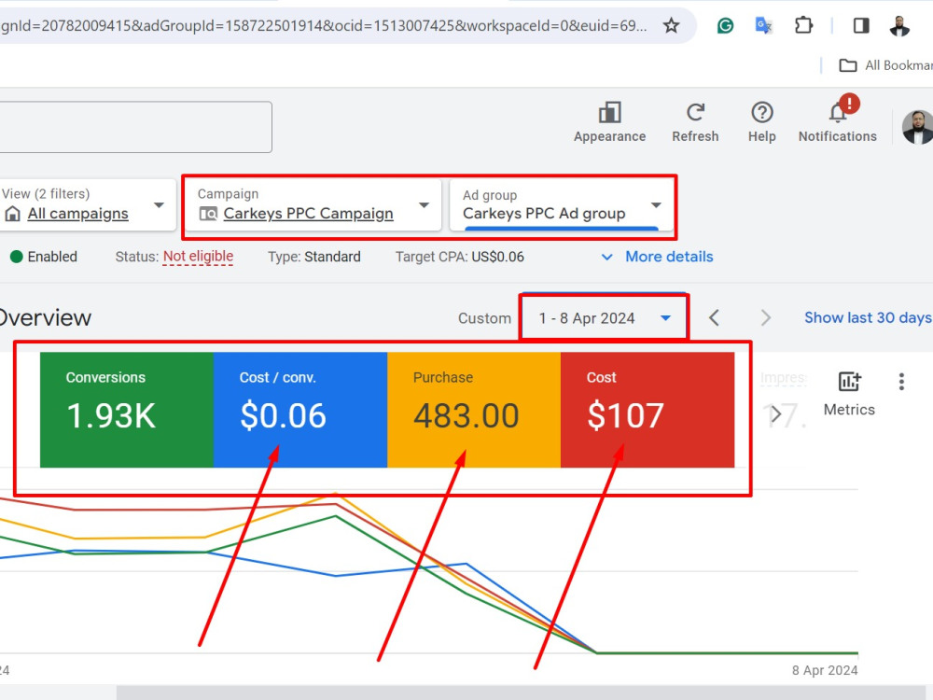
Task: Open the Metrics chart settings
Action: 849,394
